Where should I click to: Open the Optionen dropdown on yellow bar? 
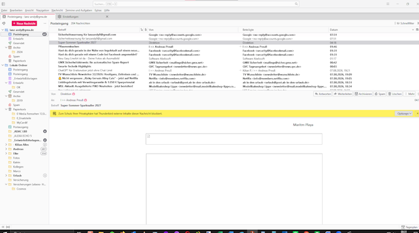[x=404, y=113]
